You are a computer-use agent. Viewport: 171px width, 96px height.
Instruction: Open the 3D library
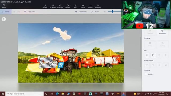(x=98, y=6)
